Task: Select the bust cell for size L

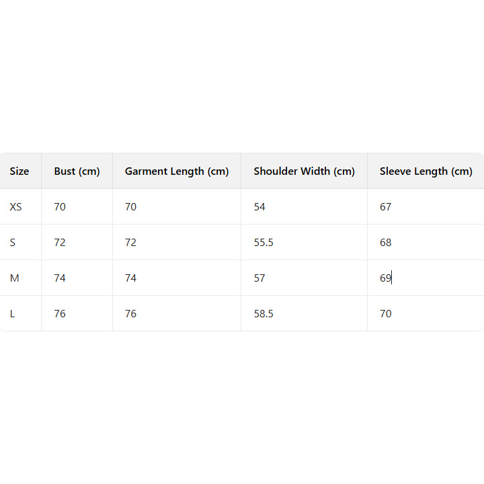Action: pos(60,314)
